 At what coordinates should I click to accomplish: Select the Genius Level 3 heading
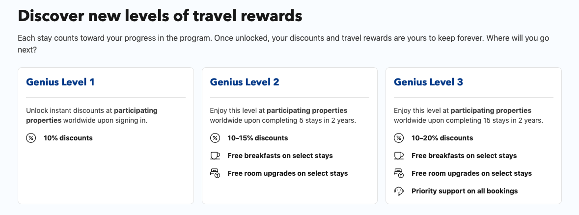coord(428,82)
